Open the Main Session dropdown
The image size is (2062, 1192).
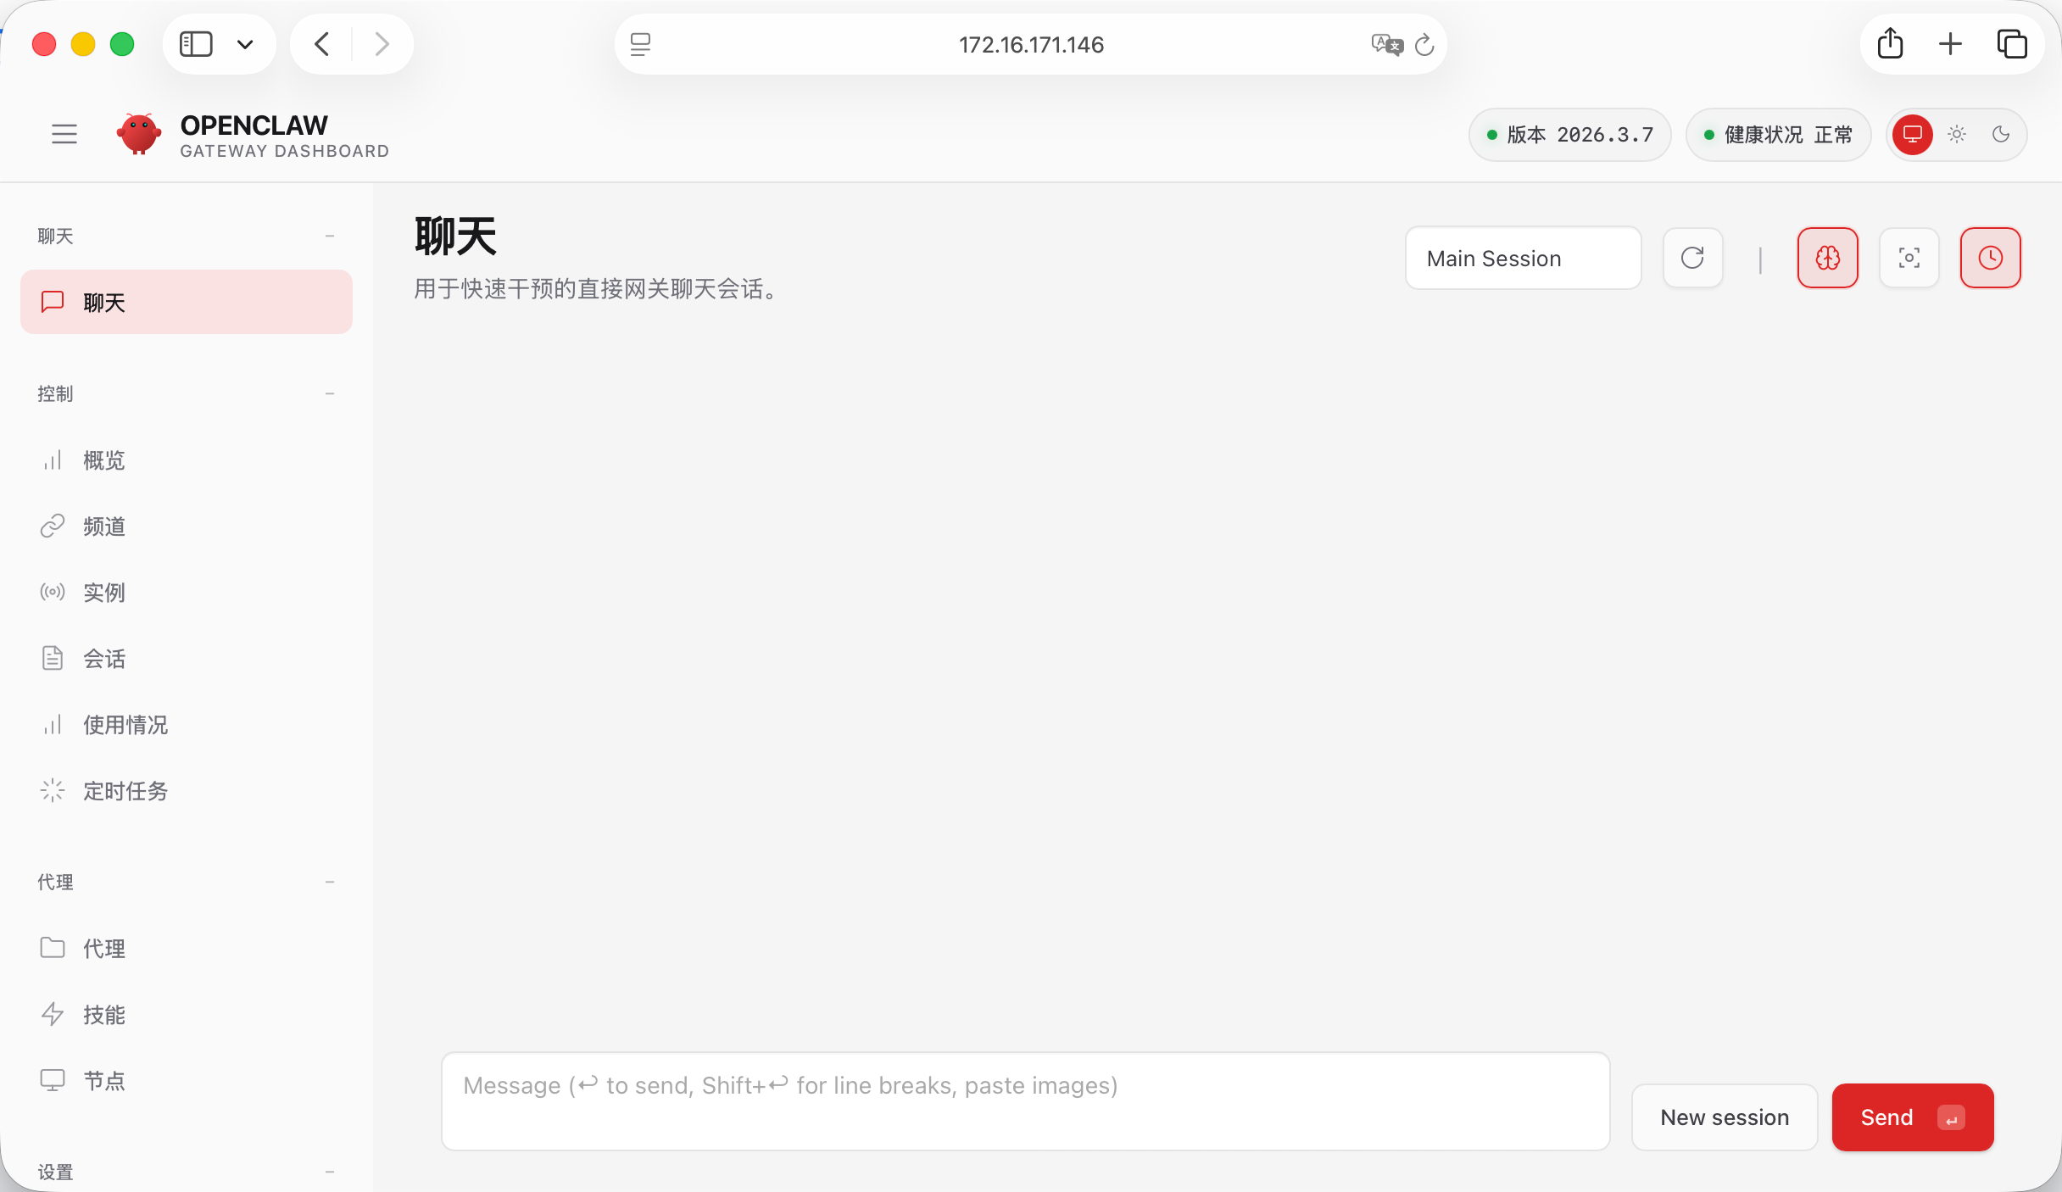click(1523, 258)
